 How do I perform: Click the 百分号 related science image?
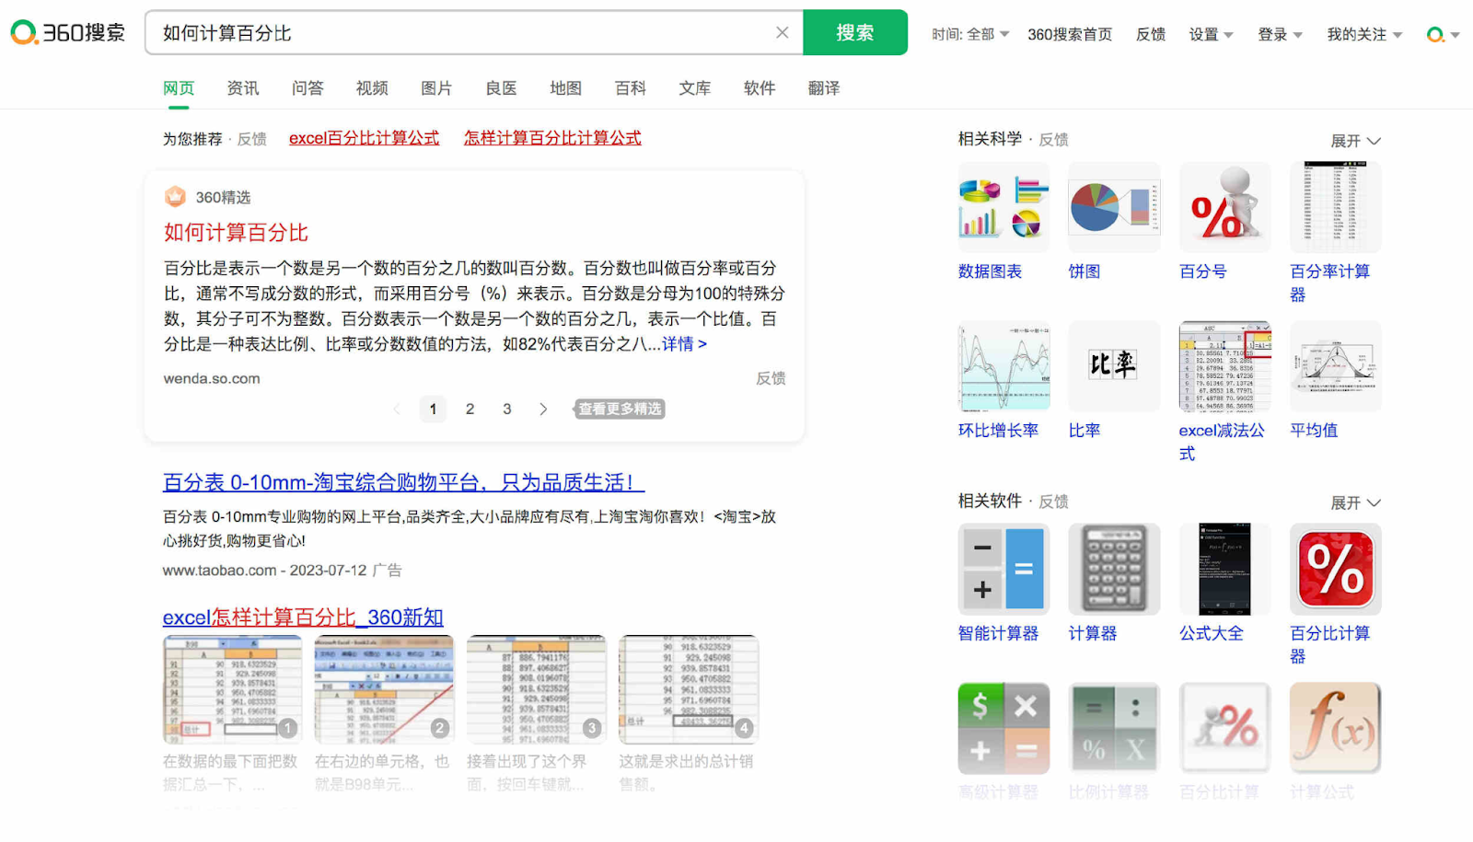(1224, 207)
